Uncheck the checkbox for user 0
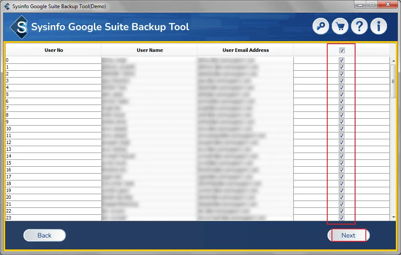Image resolution: width=401 pixels, height=255 pixels. (x=342, y=60)
